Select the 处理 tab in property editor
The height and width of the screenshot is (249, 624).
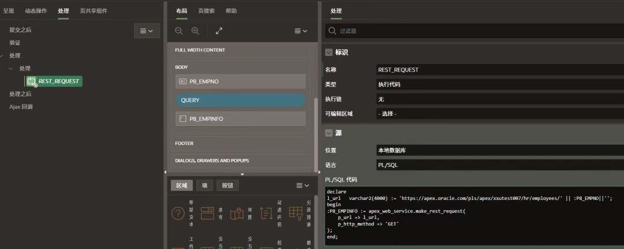(336, 11)
